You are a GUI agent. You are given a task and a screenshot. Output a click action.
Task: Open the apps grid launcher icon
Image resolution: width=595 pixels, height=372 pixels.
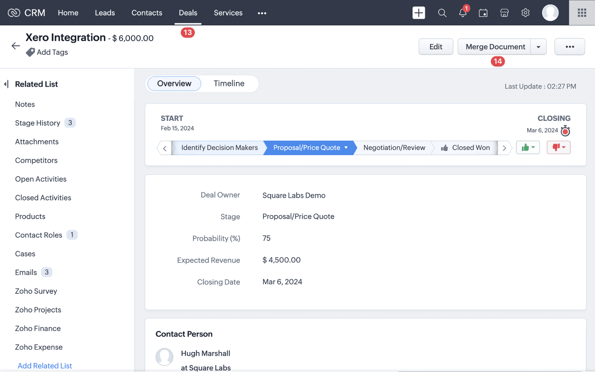582,13
